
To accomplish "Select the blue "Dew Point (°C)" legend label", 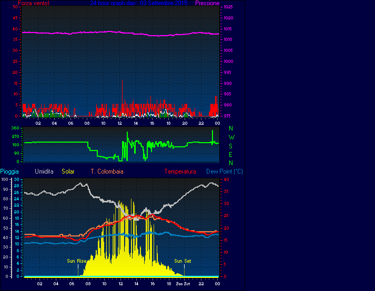I will [225, 171].
